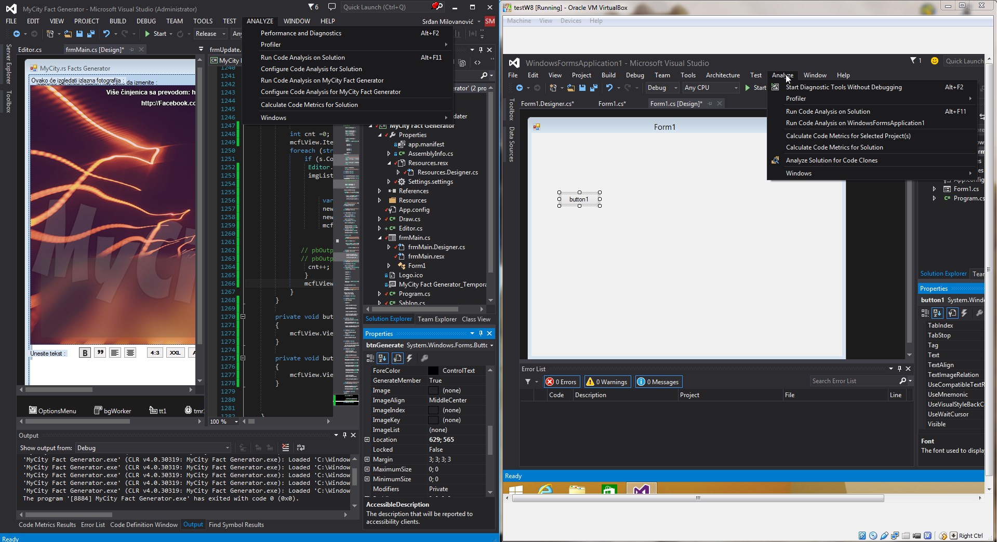This screenshot has width=997, height=542.
Task: Click the Alphabetical sort icon in btnGenerate Properties
Action: pos(382,358)
